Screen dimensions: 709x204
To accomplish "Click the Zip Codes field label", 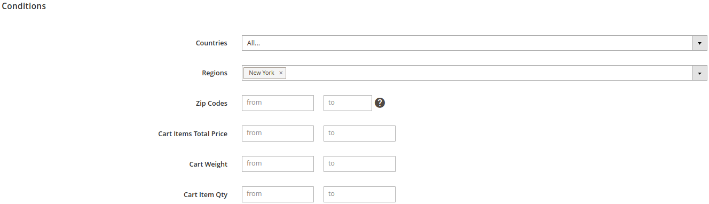I will [211, 104].
